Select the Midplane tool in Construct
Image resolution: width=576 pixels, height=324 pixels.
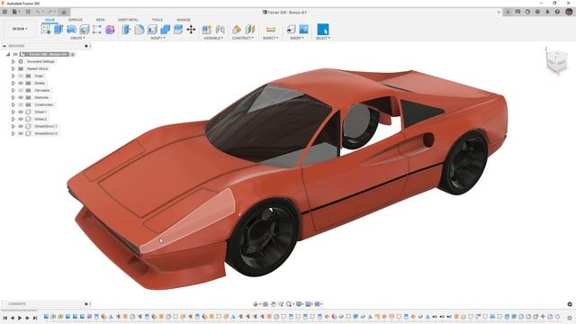[x=250, y=30]
